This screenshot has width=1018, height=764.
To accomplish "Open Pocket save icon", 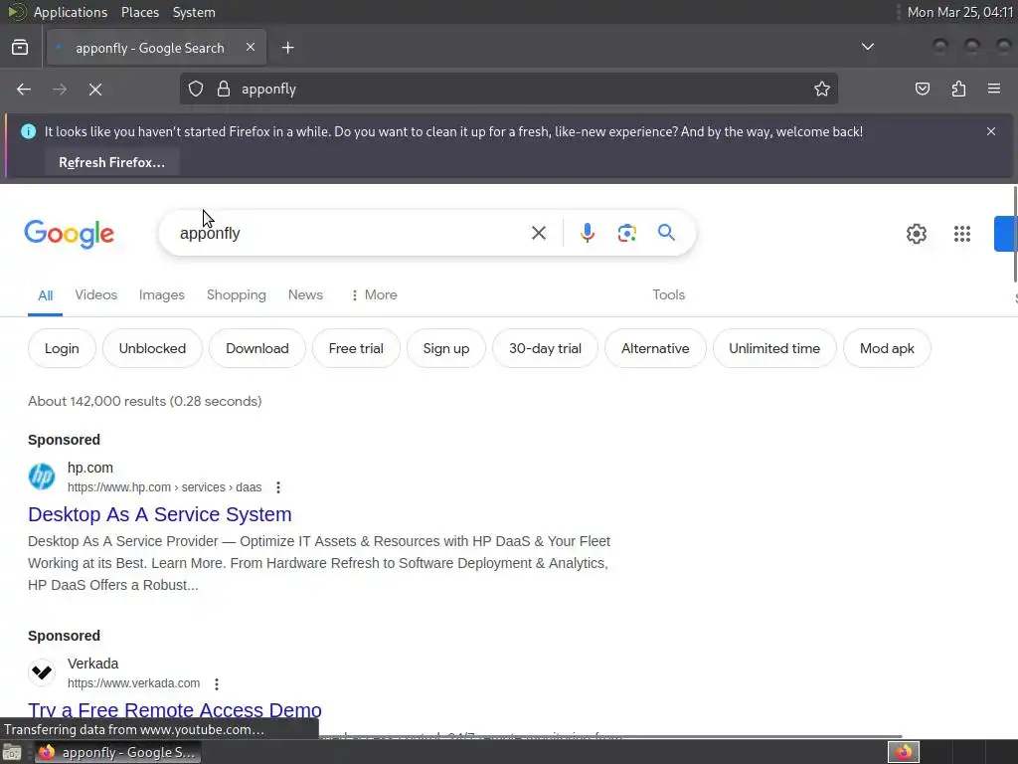I will tap(922, 89).
